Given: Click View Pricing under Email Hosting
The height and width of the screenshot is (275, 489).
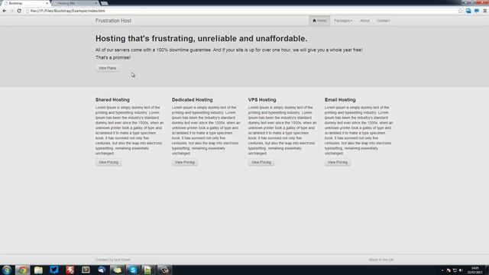Looking at the screenshot, I should click(x=338, y=162).
